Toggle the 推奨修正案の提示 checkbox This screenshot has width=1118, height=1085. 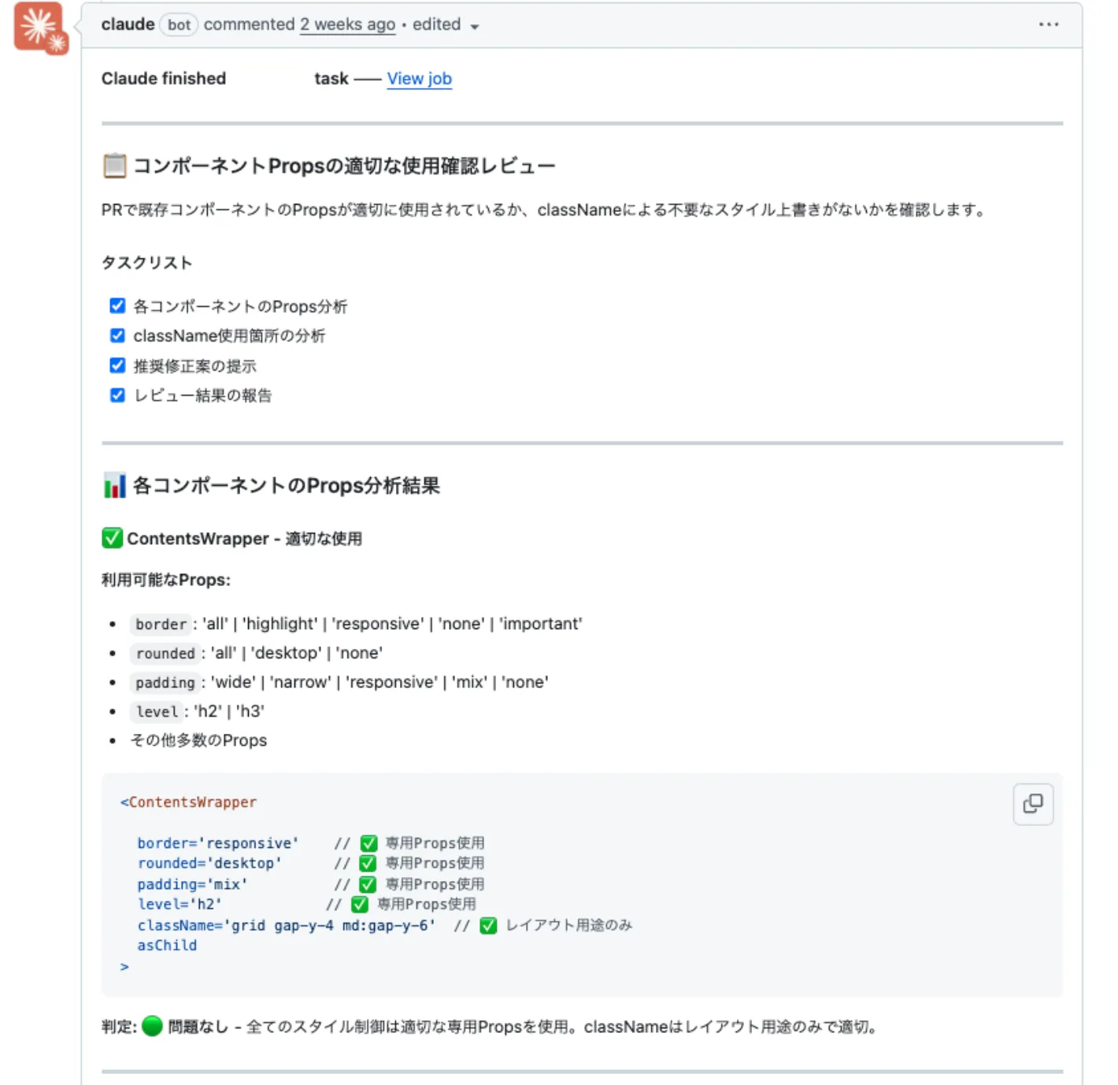click(117, 365)
